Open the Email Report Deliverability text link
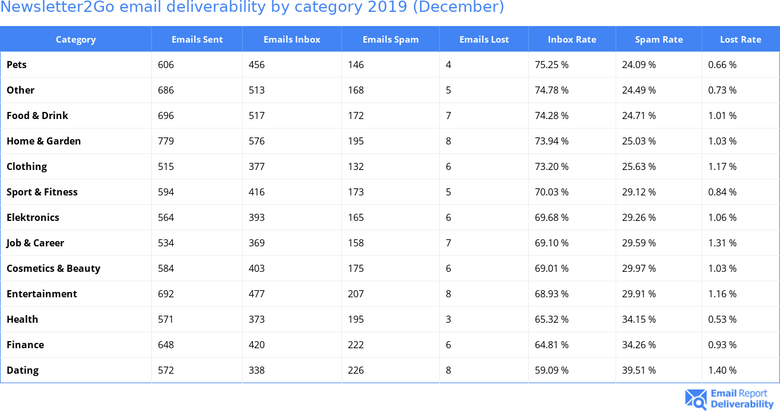 coord(741,399)
